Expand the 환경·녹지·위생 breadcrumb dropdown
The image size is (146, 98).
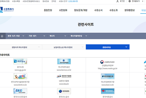(23, 36)
